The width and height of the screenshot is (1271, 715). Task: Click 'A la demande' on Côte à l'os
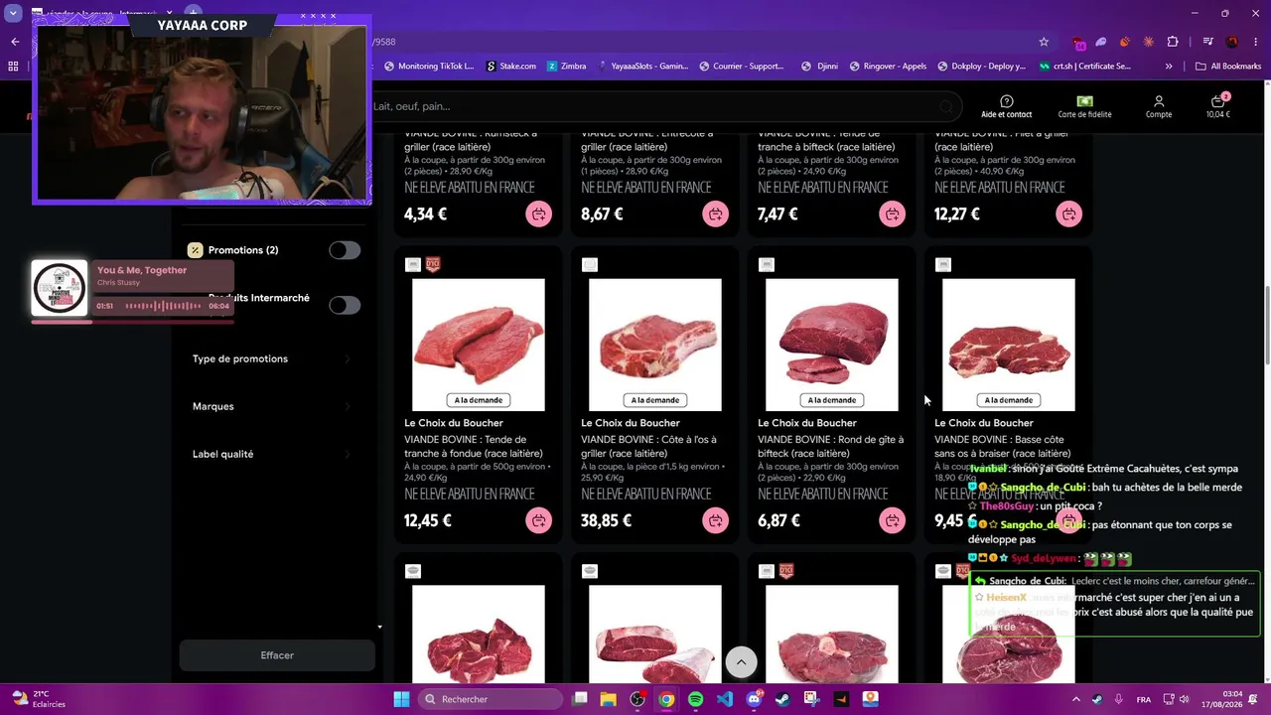[655, 400]
